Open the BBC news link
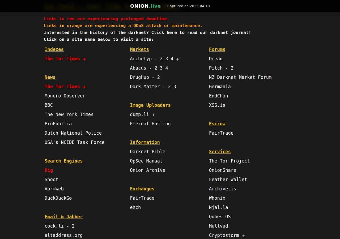Screen dimensions: 340x239 pos(49,105)
